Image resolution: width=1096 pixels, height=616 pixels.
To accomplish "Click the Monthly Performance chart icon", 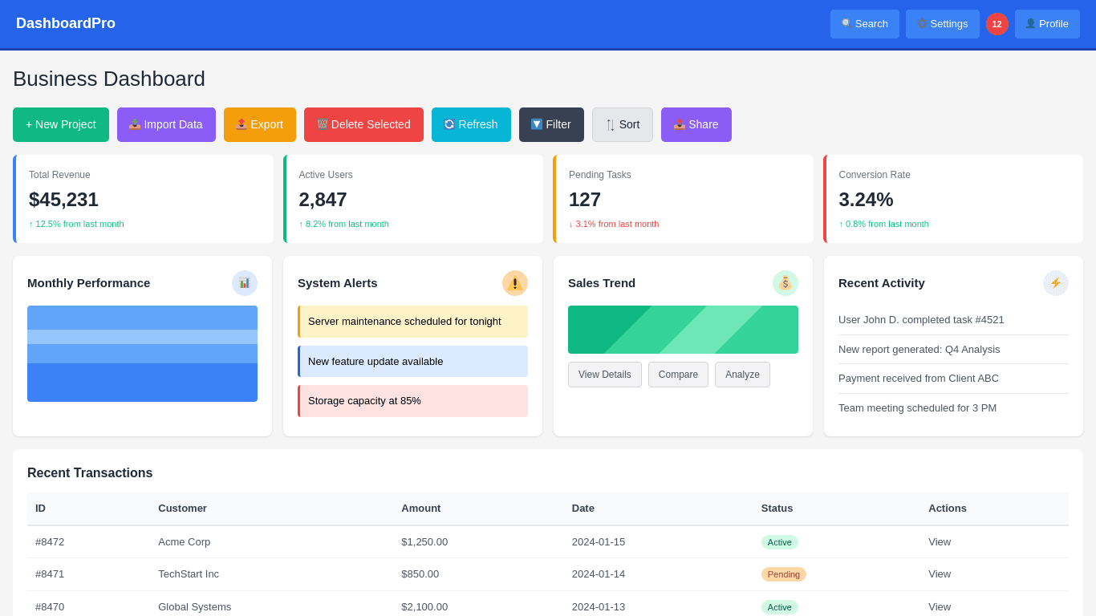I will pos(245,283).
